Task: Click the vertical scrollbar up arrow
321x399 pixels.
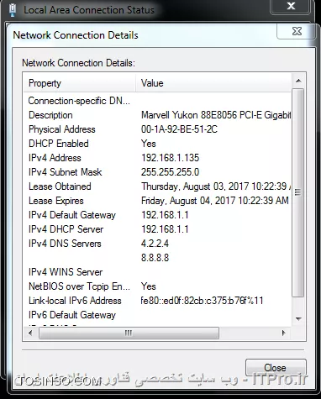Action: pos(298,81)
